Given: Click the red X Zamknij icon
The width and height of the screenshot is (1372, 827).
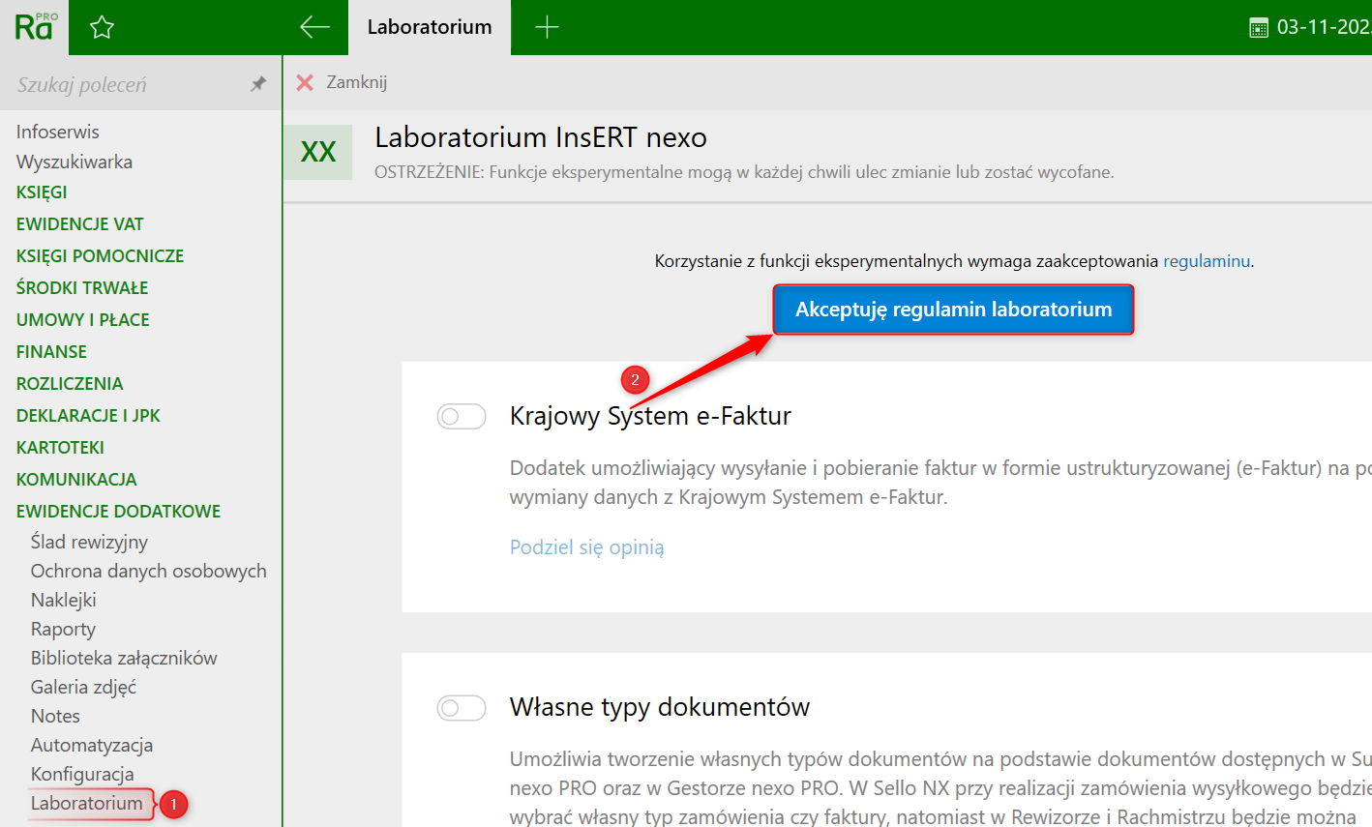Looking at the screenshot, I should pos(305,82).
